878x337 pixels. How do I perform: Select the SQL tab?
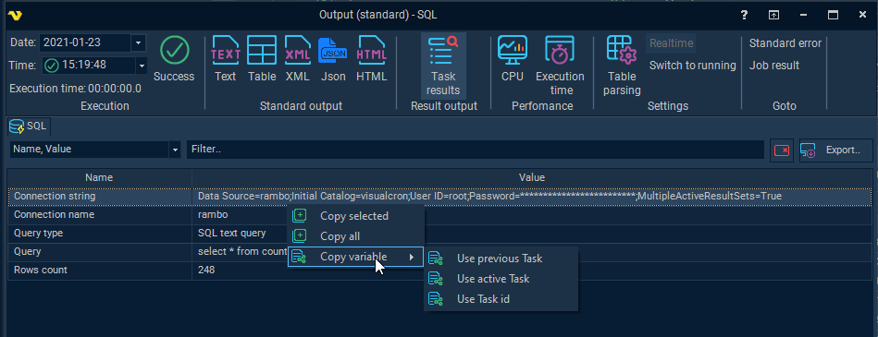(x=29, y=126)
